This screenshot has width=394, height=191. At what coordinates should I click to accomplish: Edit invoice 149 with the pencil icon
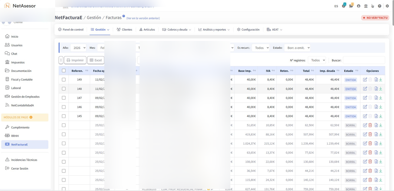[x=365, y=79]
